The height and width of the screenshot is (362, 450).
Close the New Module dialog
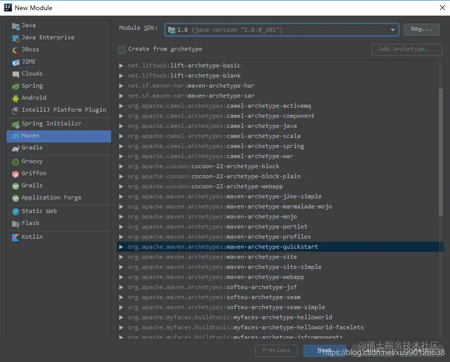(x=442, y=8)
